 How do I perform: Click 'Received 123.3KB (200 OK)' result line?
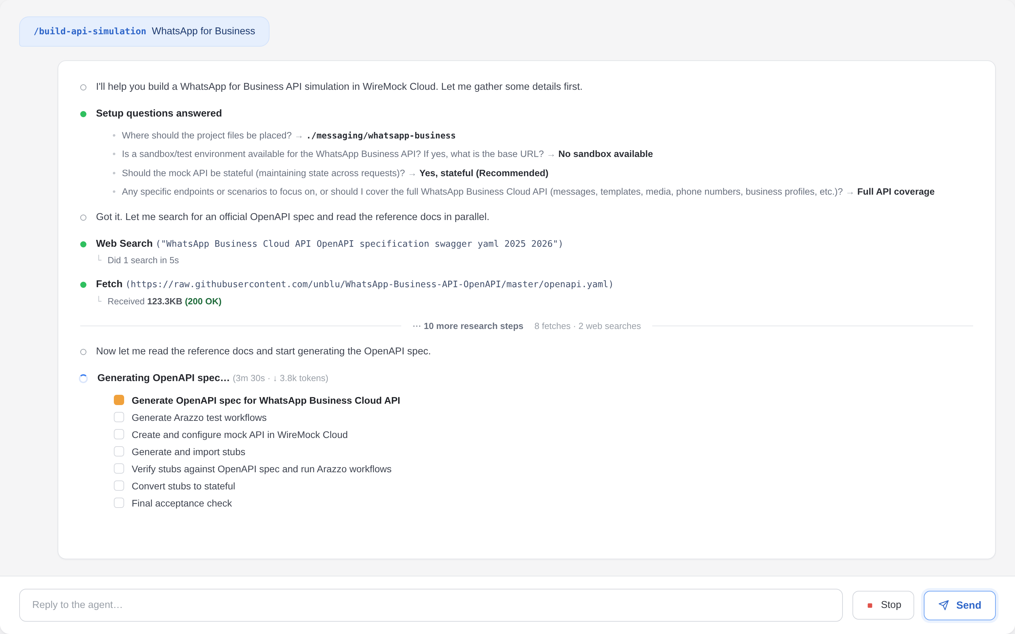(164, 302)
